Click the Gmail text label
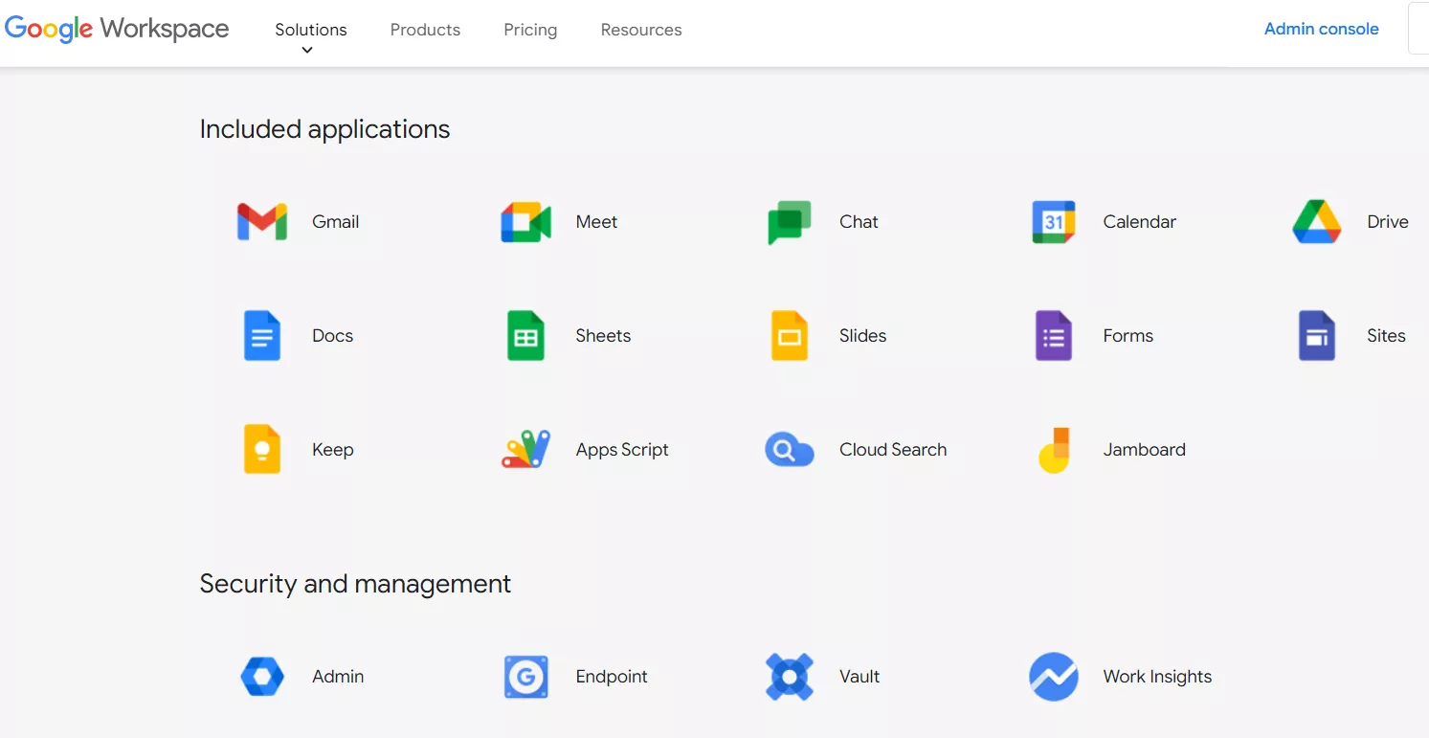Viewport: 1429px width, 738px height. coord(336,222)
